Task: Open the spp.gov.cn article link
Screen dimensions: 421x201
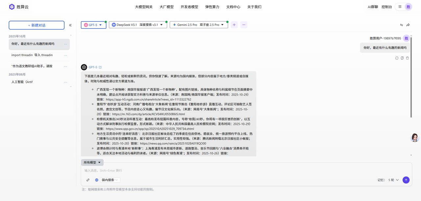Action: coord(150,129)
